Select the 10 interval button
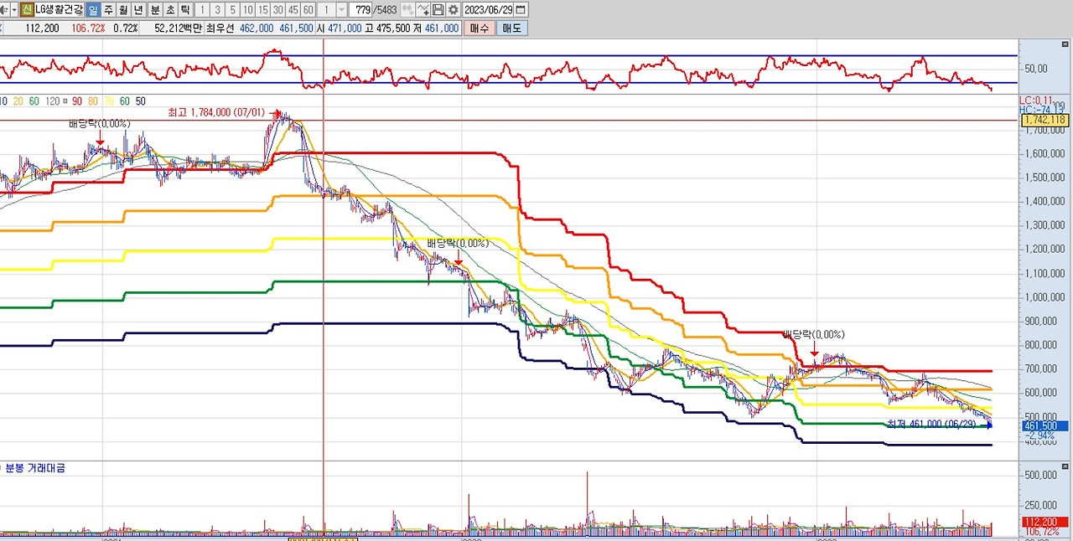The width and height of the screenshot is (1073, 541). pyautogui.click(x=248, y=9)
